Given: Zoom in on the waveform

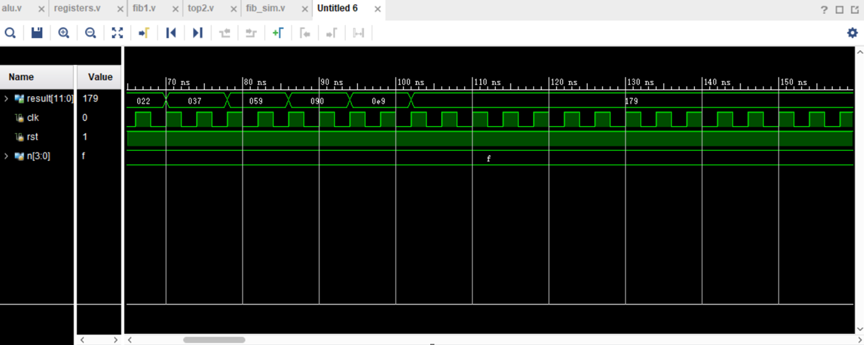Looking at the screenshot, I should [x=64, y=33].
